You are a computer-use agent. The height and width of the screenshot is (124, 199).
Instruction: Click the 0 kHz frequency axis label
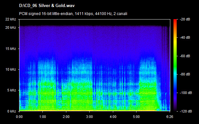coord(11,111)
